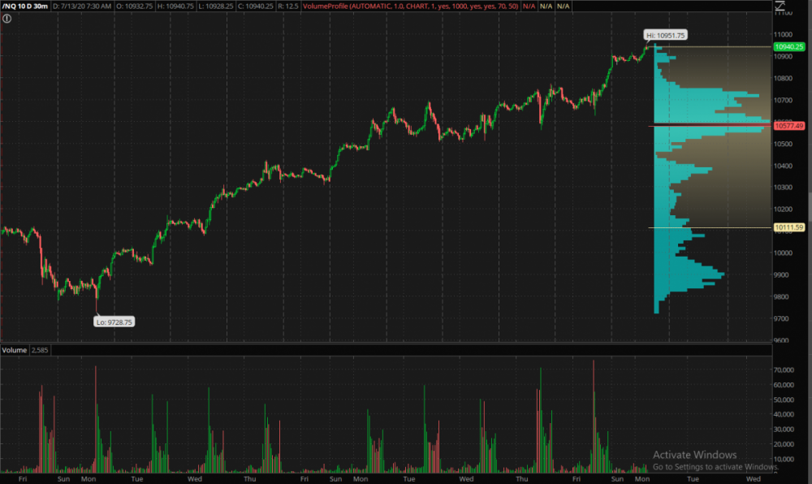
Task: Select the green 10940.25 last price tag
Action: click(788, 47)
